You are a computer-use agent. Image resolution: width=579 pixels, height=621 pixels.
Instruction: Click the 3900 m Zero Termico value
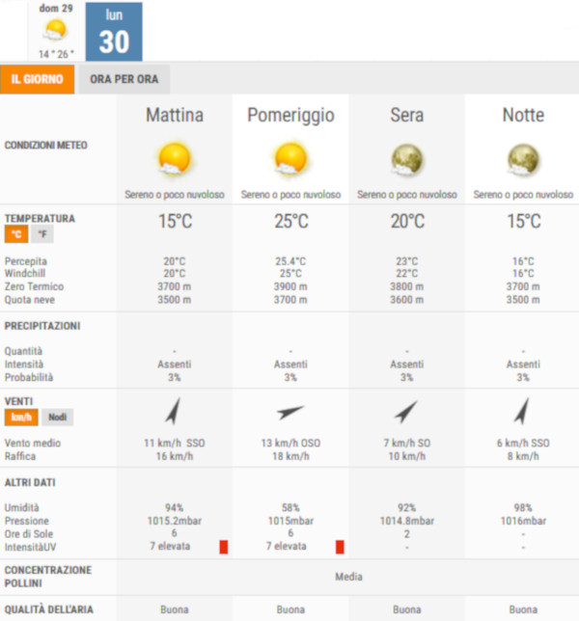point(290,286)
